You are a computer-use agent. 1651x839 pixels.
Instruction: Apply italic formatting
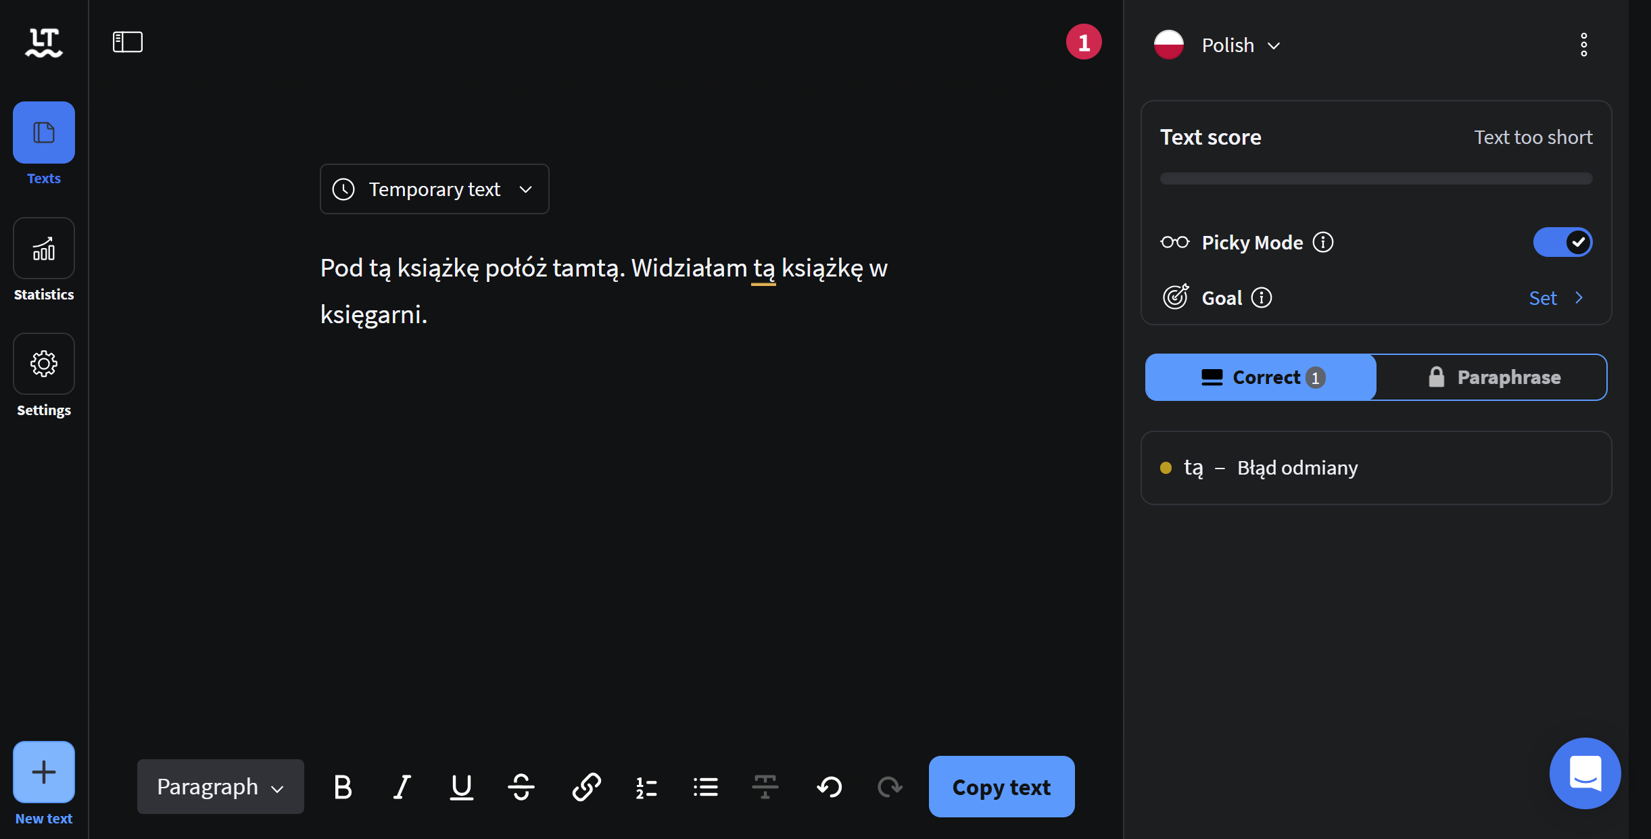coord(402,787)
